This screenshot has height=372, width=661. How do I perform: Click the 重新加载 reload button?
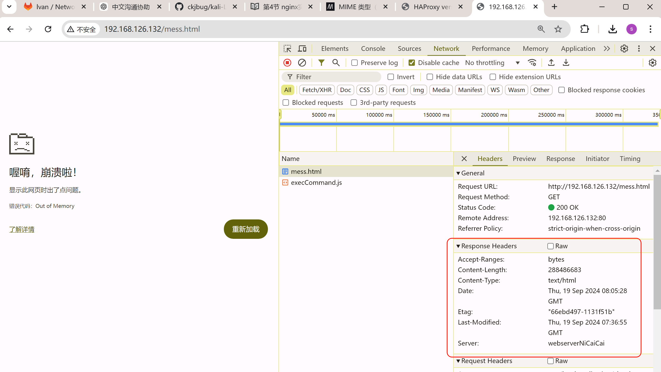[x=246, y=229]
